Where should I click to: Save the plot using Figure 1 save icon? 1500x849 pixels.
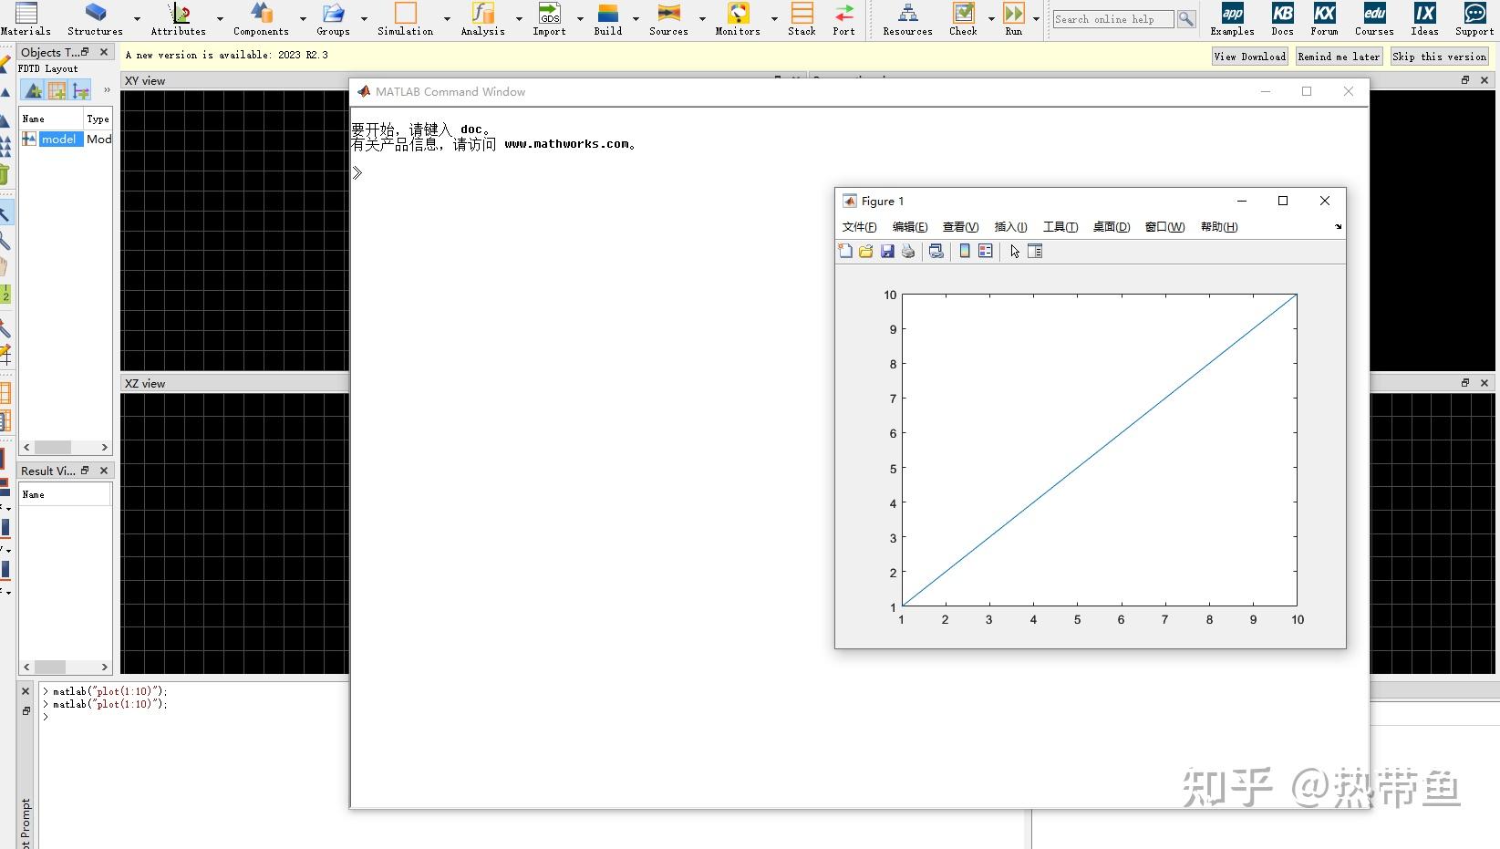[887, 252]
